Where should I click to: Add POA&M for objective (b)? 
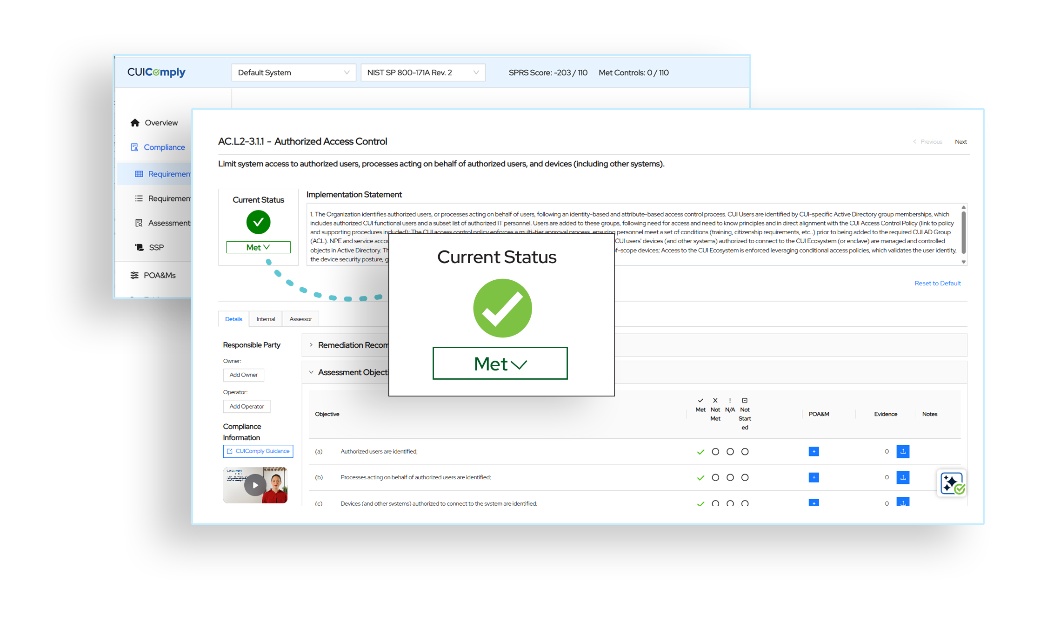(814, 477)
